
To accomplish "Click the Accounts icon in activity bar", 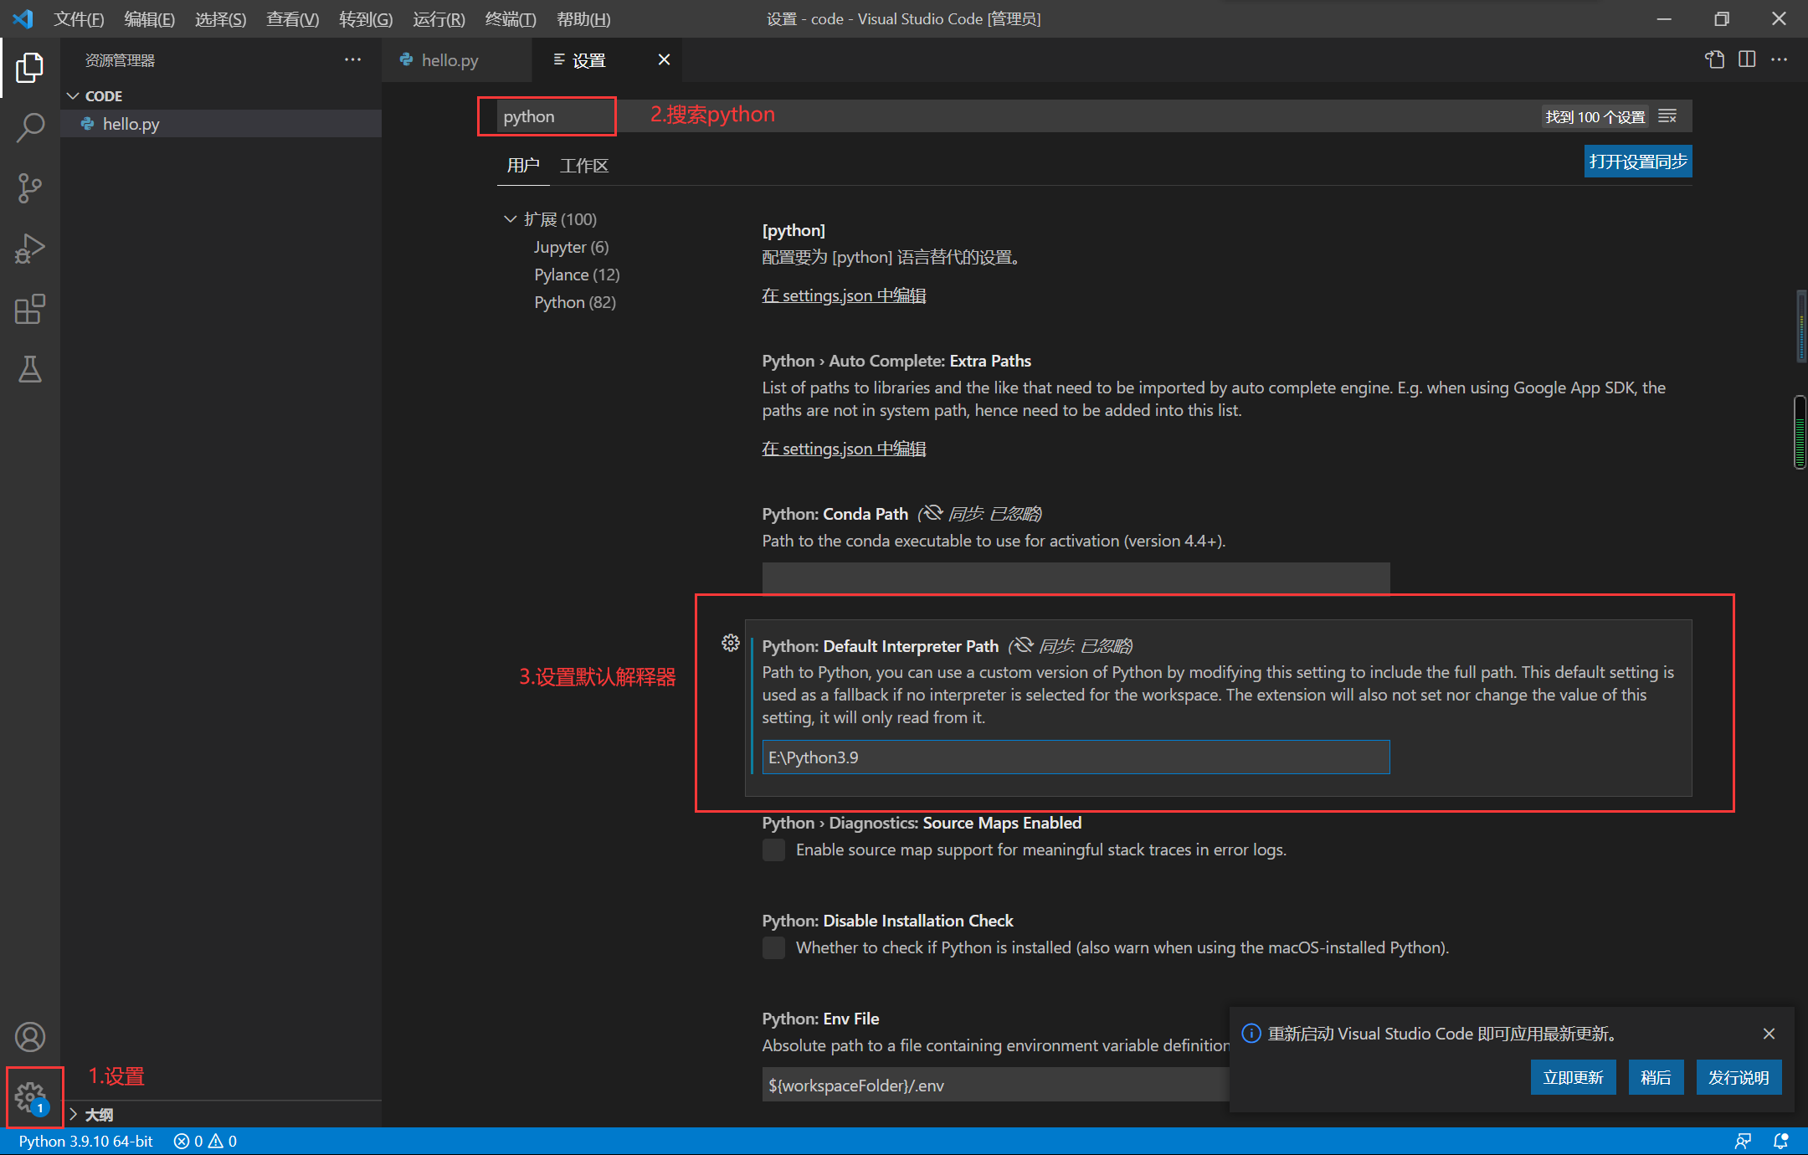I will (x=30, y=1037).
